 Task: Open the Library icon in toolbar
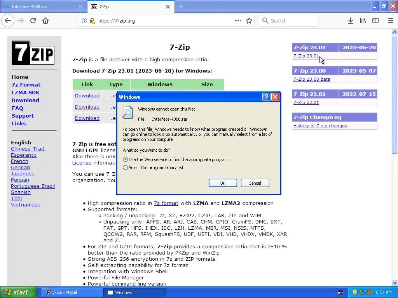click(363, 21)
